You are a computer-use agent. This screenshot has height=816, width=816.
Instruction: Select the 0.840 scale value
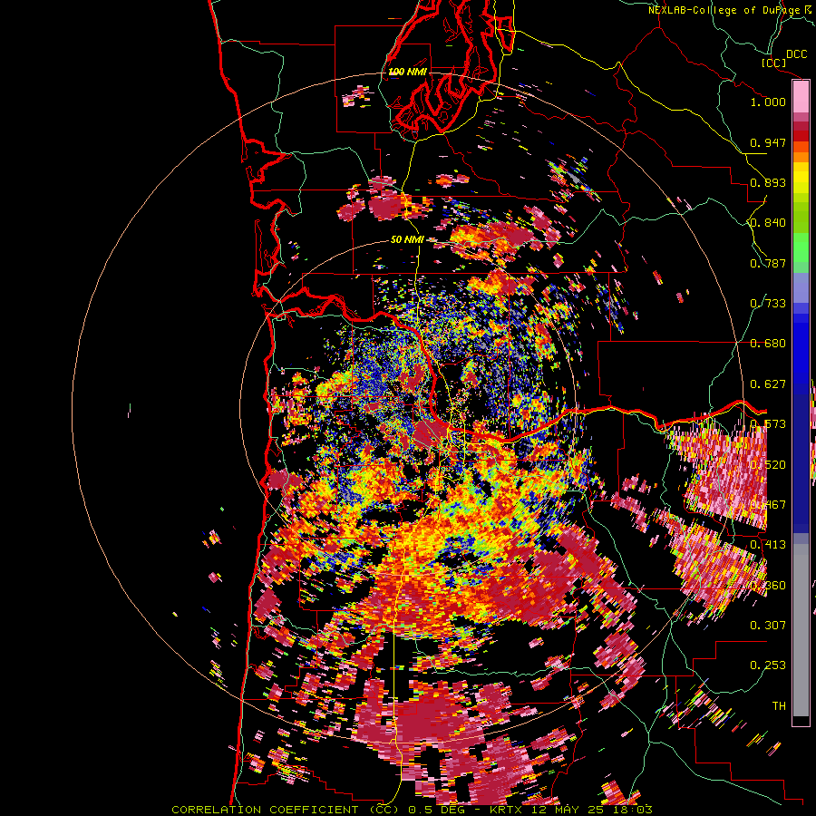pyautogui.click(x=768, y=223)
